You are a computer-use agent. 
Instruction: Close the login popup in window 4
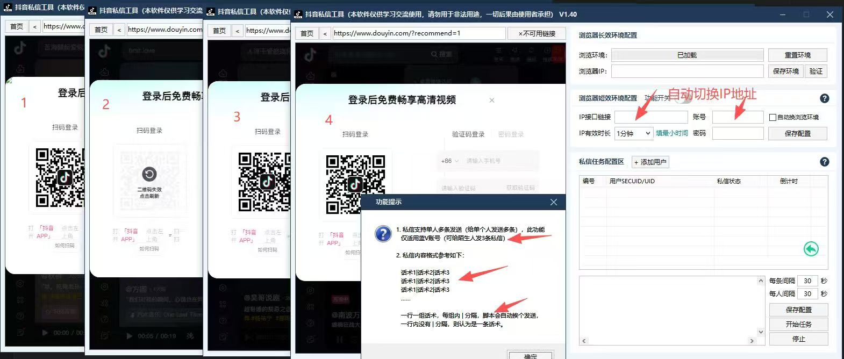tap(491, 100)
